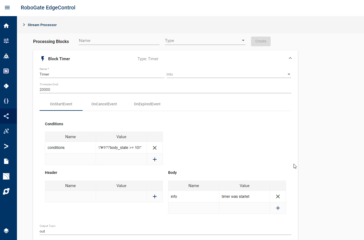Select the share/stream sidebar icon
Screen dimensions: 364x240
tap(6, 116)
